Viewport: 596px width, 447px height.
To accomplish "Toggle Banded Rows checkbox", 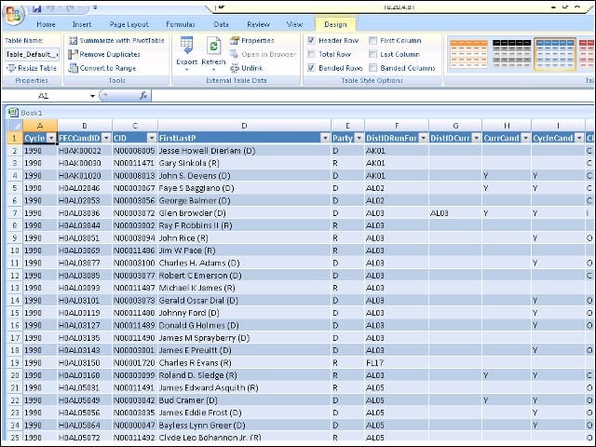I will 311,68.
